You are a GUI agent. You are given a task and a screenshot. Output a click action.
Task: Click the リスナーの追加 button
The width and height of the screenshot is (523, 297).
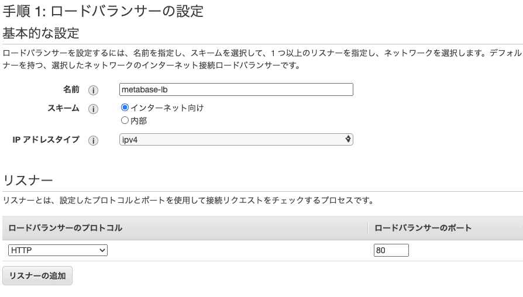(x=37, y=276)
